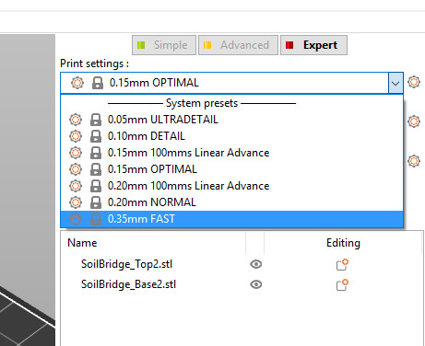425x346 pixels.
Task: Select SoilBridge_Base2.stl in the object list
Action: (128, 284)
